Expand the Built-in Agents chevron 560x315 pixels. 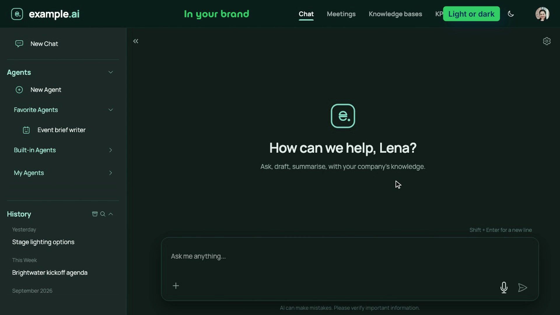(111, 150)
